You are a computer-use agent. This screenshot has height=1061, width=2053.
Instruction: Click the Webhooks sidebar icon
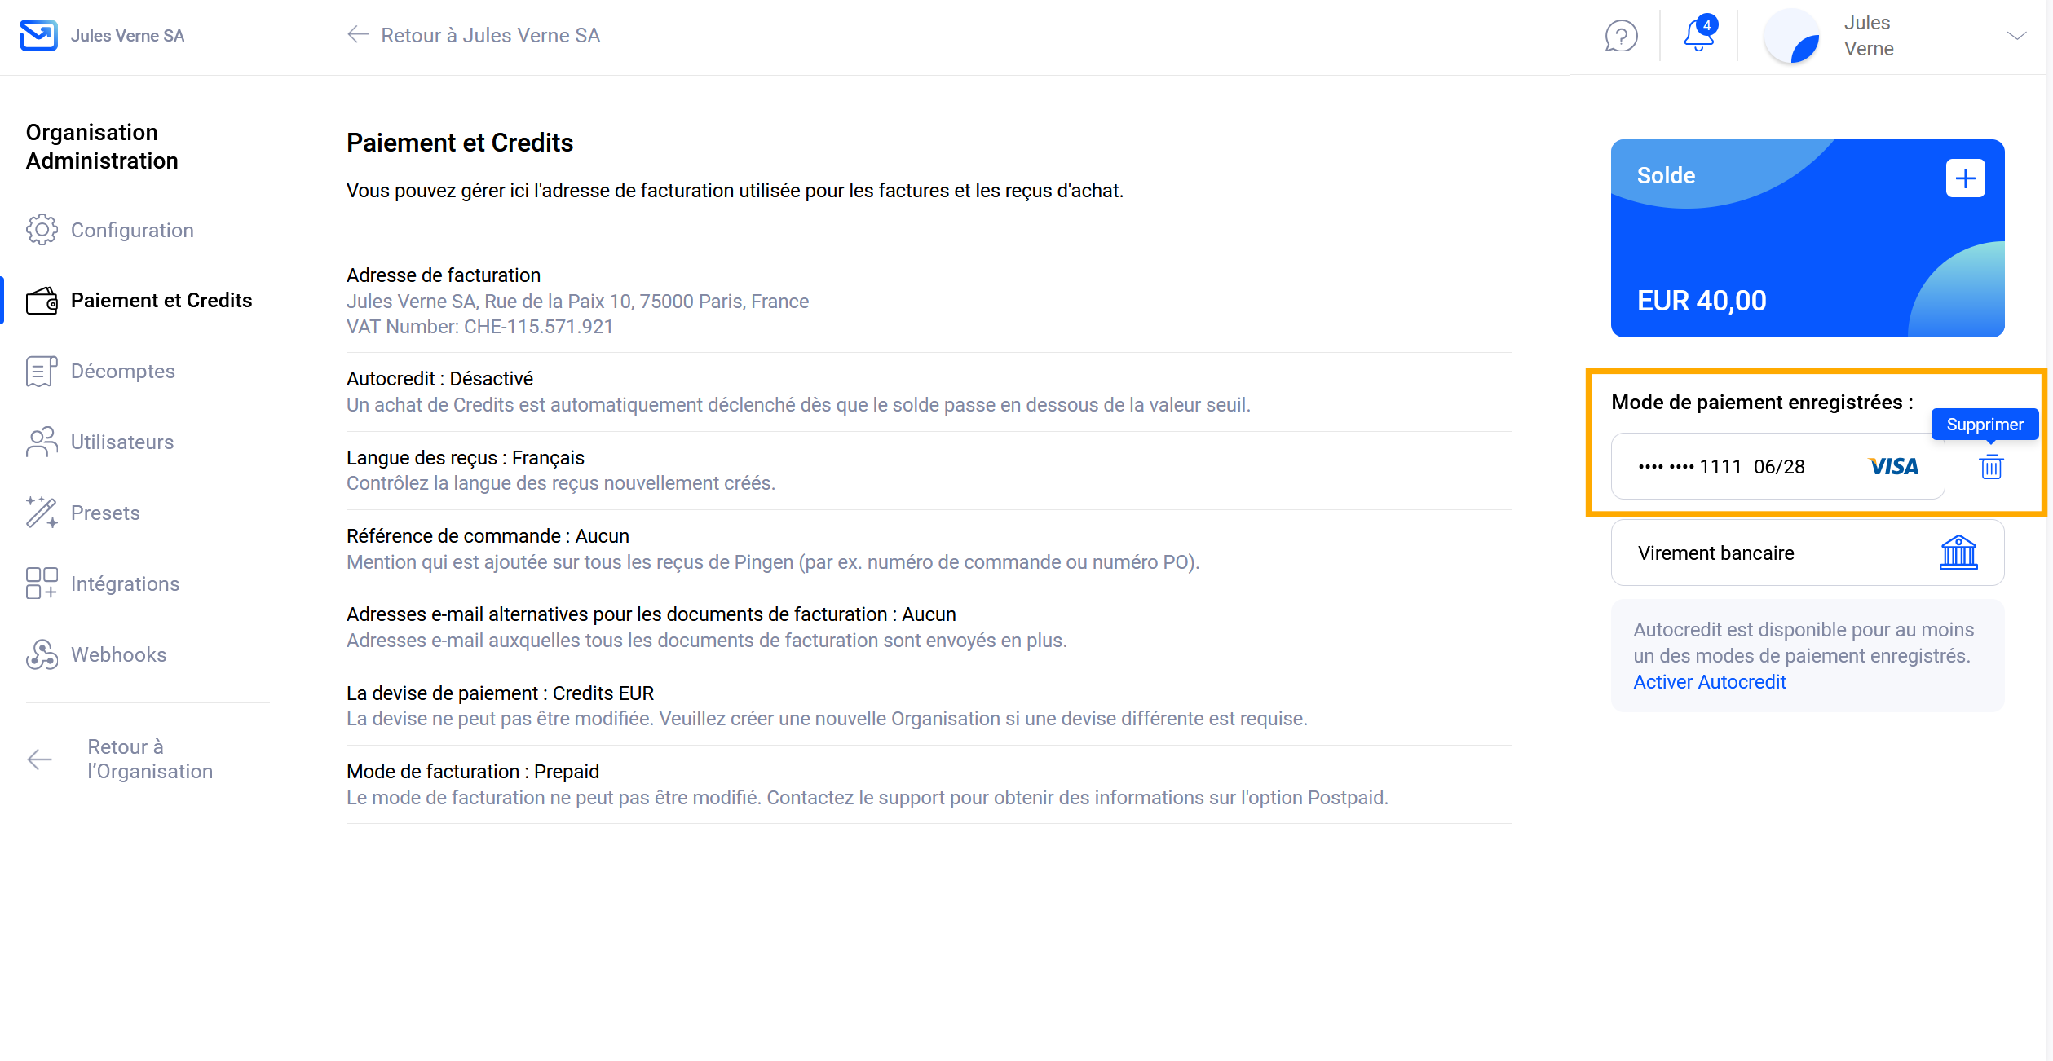click(x=42, y=654)
